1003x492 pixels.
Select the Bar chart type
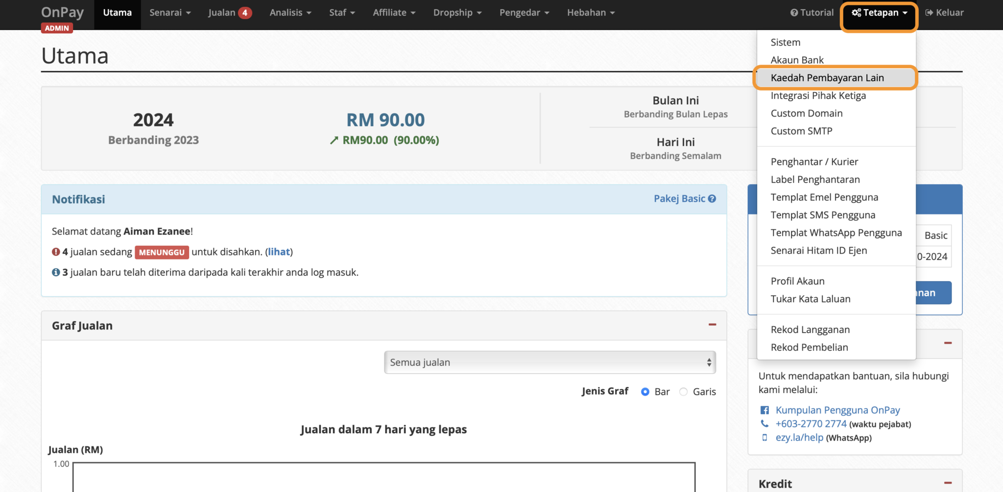tap(645, 392)
